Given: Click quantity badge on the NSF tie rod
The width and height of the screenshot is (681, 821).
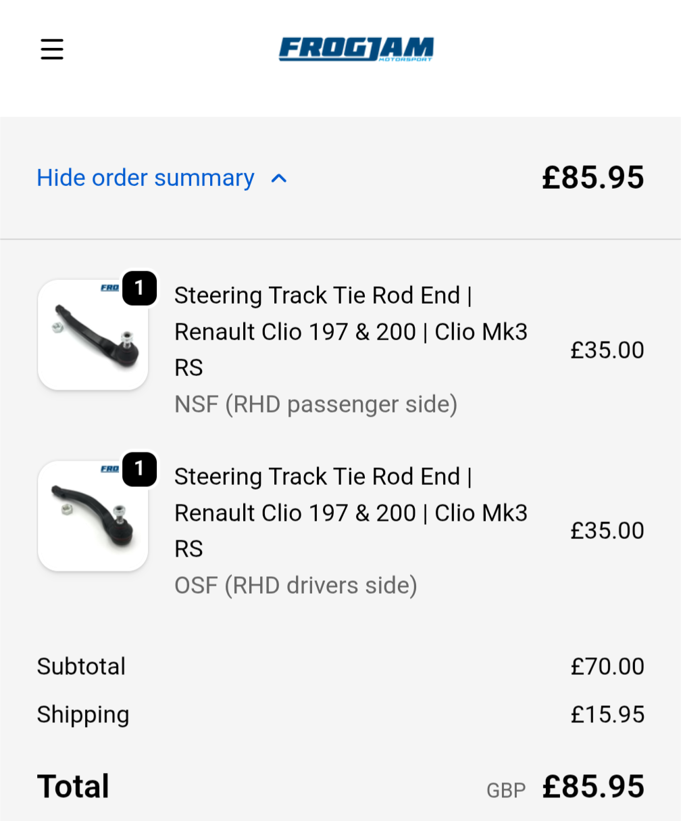Looking at the screenshot, I should pyautogui.click(x=140, y=289).
